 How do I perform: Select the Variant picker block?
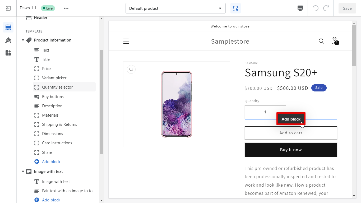[64, 78]
